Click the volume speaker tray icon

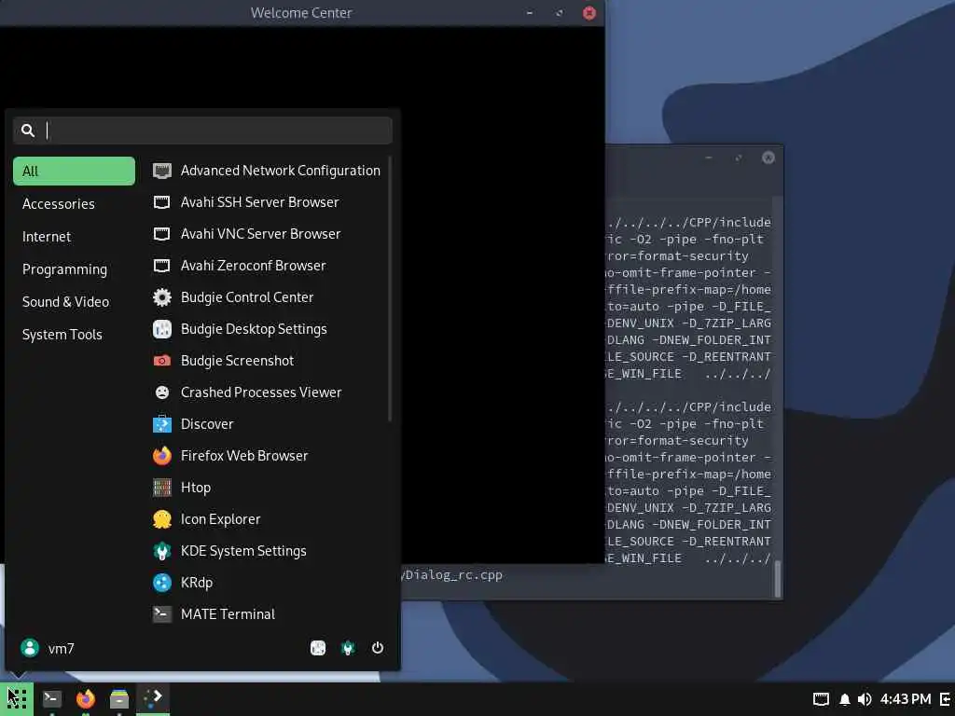pyautogui.click(x=865, y=699)
